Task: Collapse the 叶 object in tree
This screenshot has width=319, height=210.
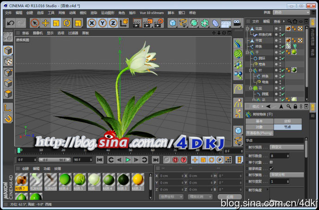Action: [x=251, y=70]
